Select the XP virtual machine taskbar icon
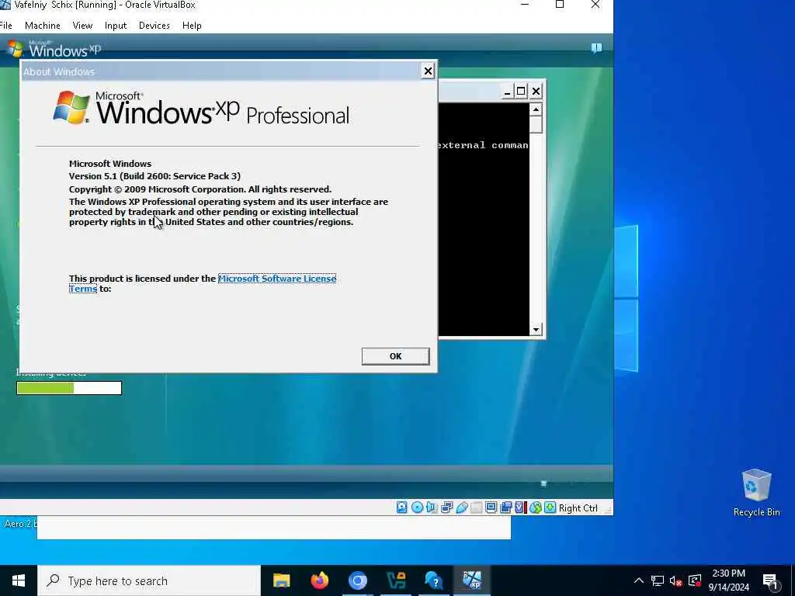 pos(471,580)
